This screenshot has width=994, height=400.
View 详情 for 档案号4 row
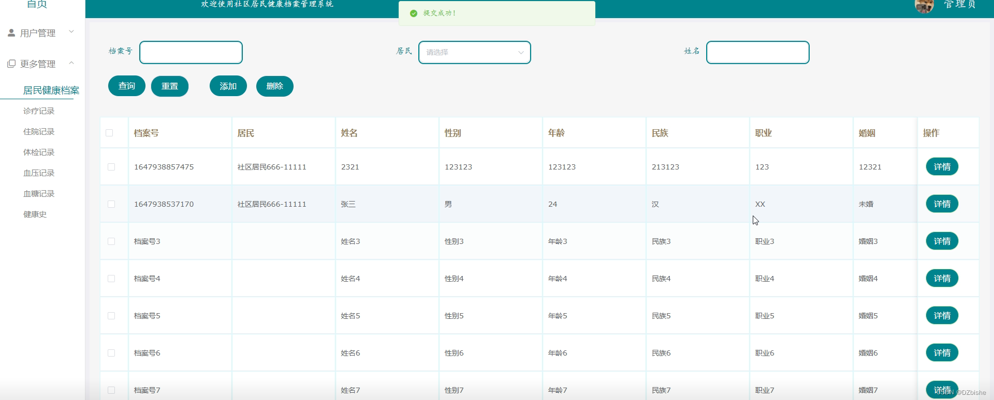click(x=942, y=279)
